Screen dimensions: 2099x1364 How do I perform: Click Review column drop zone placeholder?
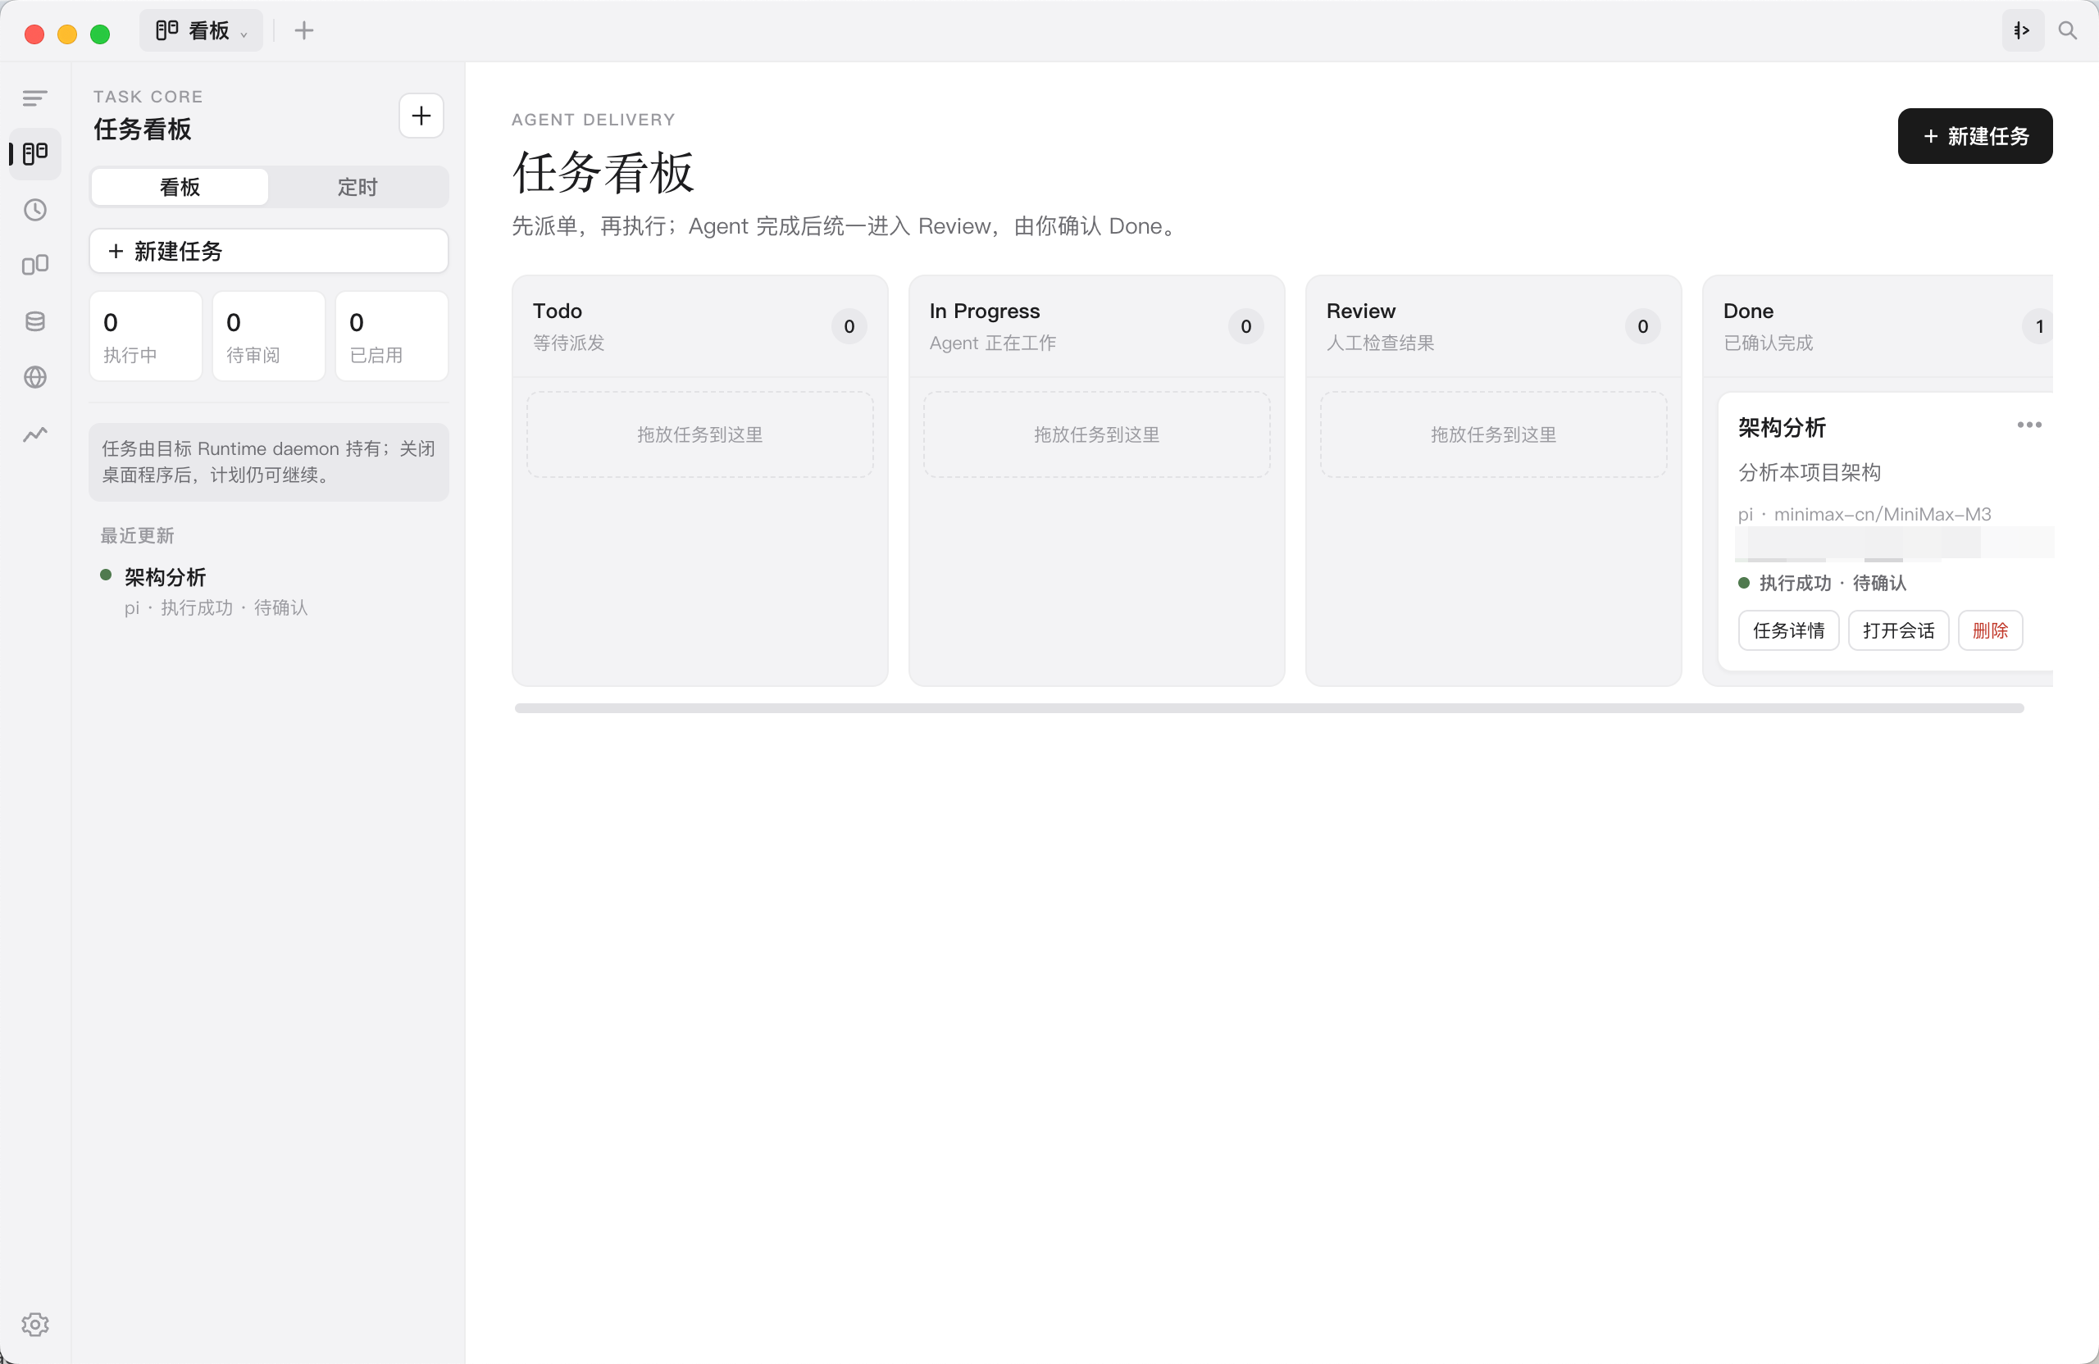click(x=1493, y=434)
